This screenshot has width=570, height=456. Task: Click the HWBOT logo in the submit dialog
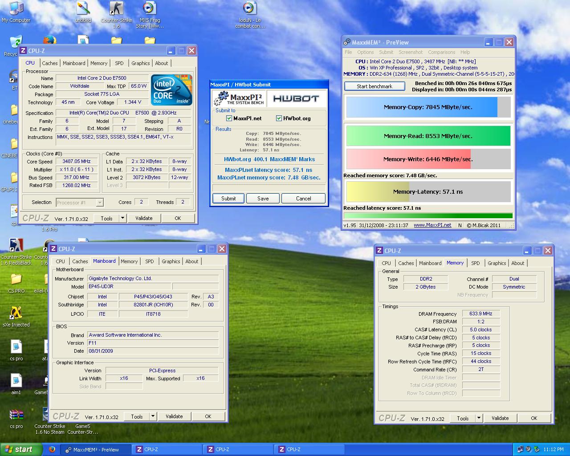point(296,98)
